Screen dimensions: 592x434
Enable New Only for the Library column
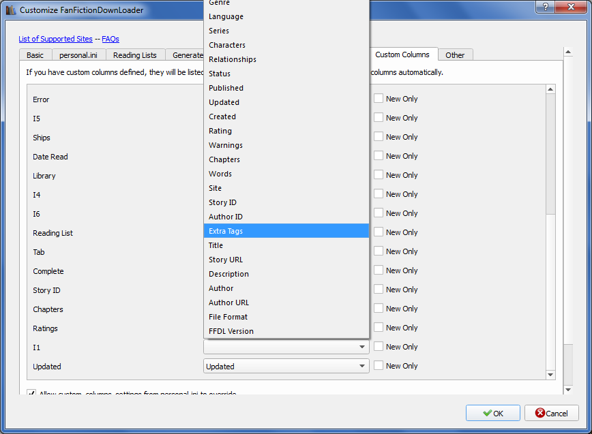[x=379, y=174]
